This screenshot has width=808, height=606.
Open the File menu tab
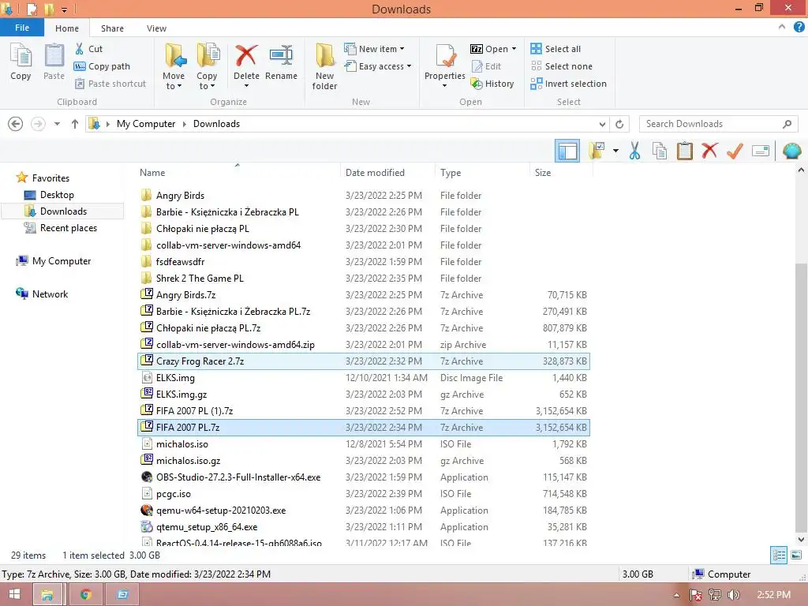[x=22, y=28]
